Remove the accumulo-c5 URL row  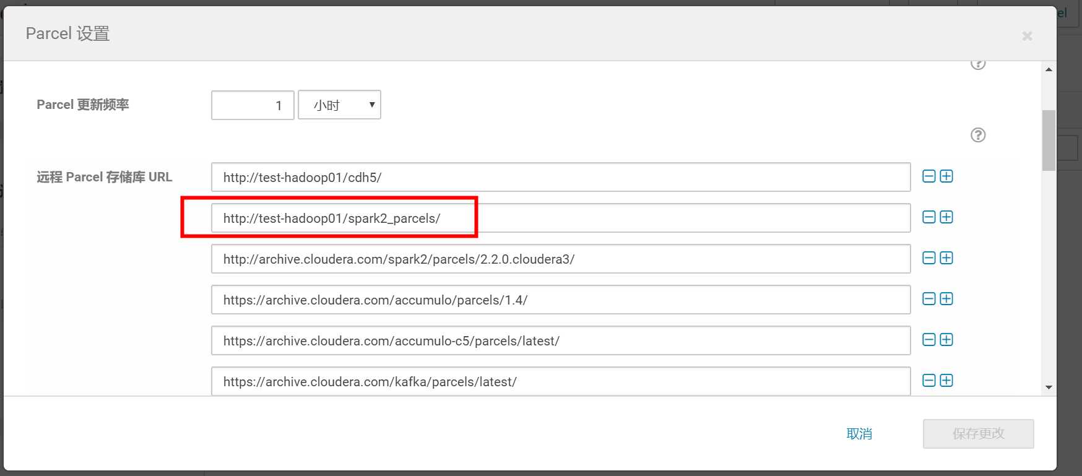click(x=928, y=340)
